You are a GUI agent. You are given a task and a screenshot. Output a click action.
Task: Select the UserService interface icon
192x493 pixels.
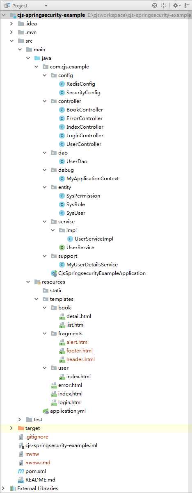pyautogui.click(x=62, y=248)
